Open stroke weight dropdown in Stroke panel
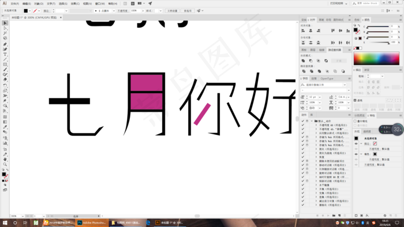The width and height of the screenshot is (404, 227). pyautogui.click(x=382, y=77)
